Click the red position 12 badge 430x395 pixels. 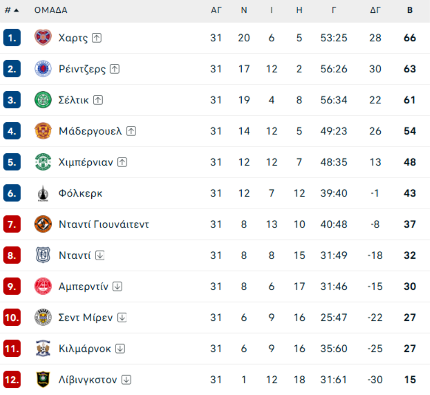pyautogui.click(x=11, y=380)
